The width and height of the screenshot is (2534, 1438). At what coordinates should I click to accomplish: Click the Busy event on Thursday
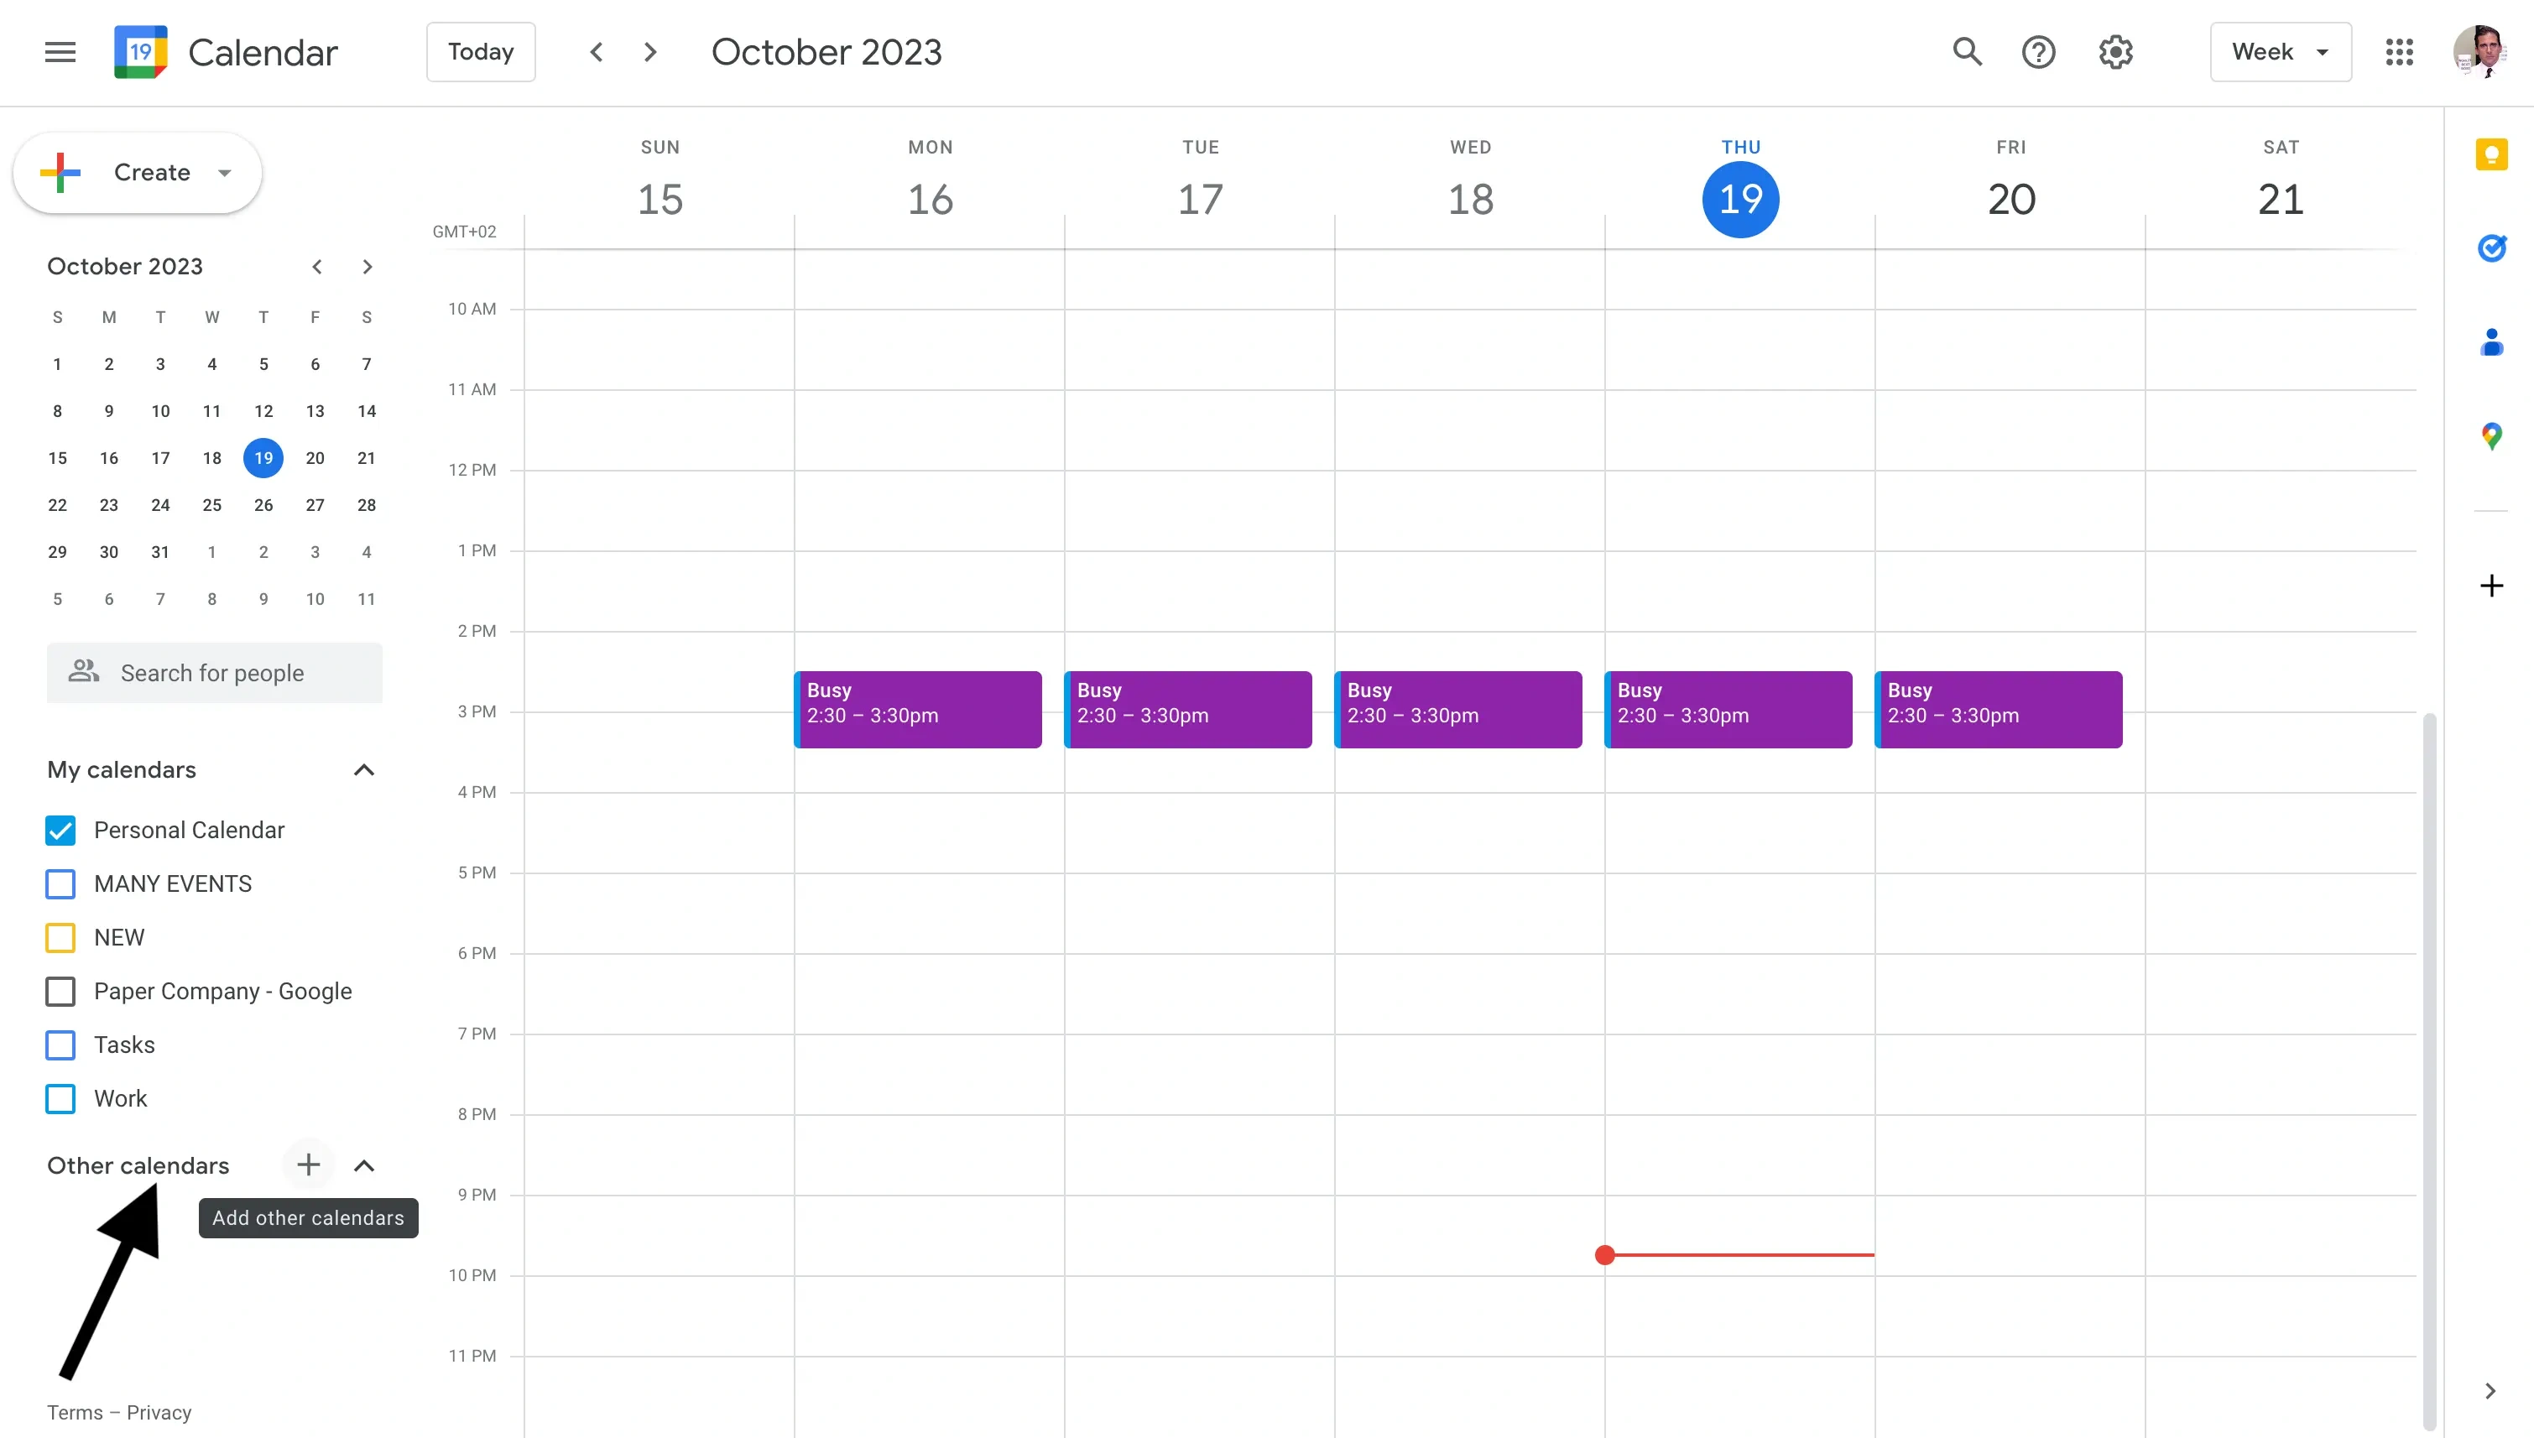pos(1730,709)
